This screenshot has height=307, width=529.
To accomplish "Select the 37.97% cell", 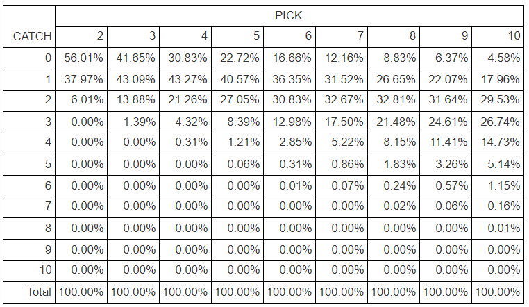I will tap(81, 80).
